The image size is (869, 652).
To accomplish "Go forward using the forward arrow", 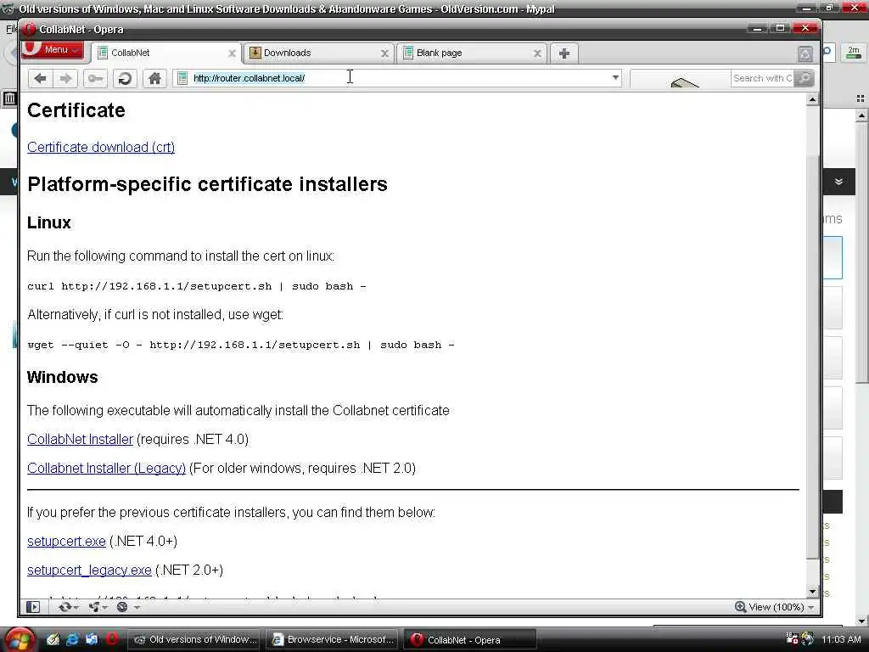I will pyautogui.click(x=65, y=78).
